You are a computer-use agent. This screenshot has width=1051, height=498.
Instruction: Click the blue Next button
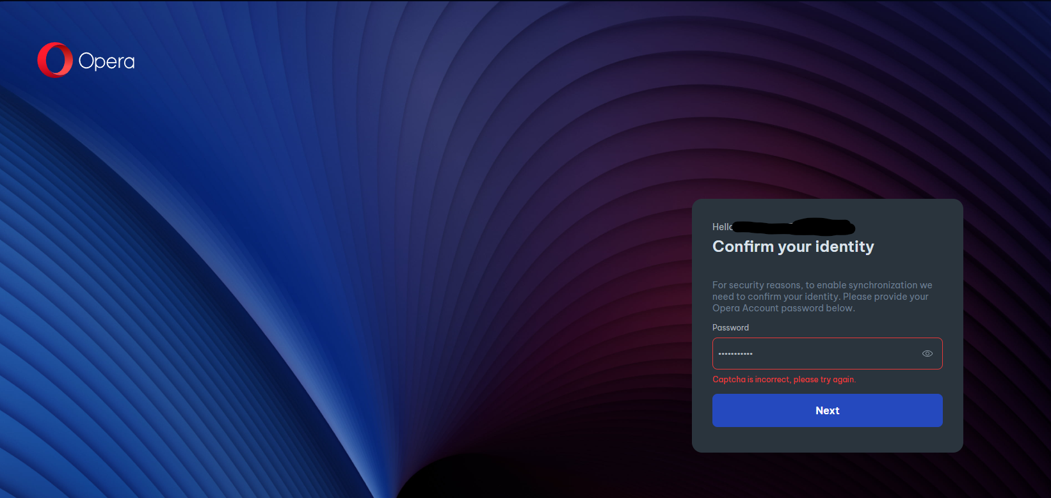tap(827, 410)
